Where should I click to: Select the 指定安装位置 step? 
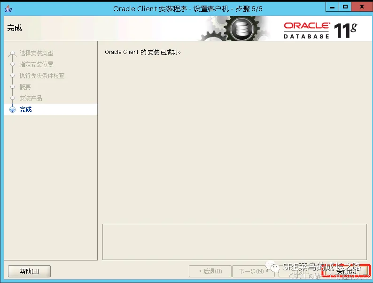tap(36, 64)
